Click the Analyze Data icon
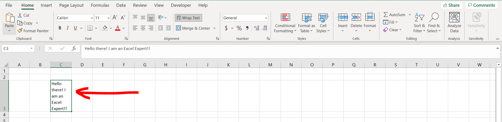Screen dimensions: 502x122 (454, 18)
